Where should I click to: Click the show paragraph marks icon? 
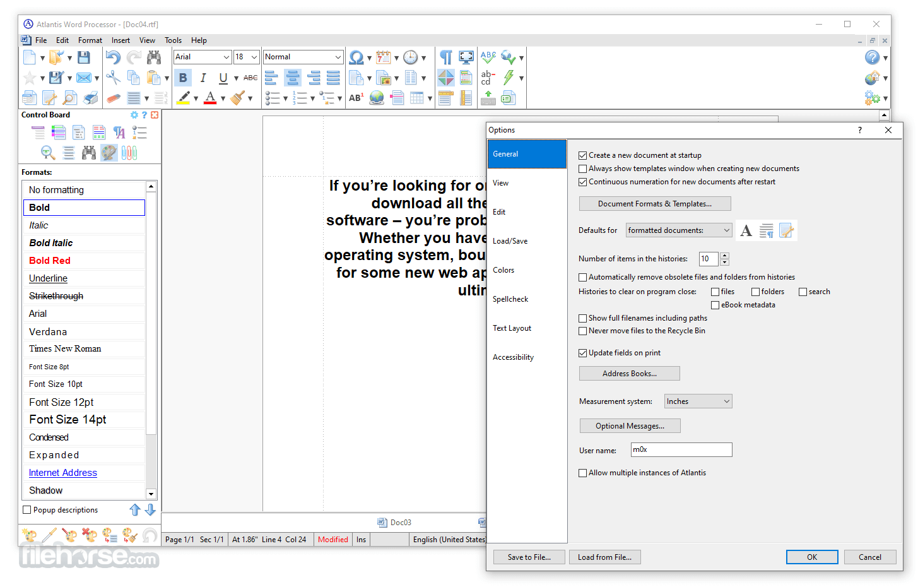(446, 57)
